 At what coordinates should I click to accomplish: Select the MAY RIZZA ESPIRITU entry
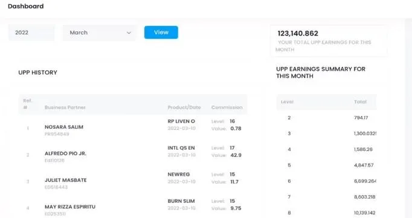point(70,207)
